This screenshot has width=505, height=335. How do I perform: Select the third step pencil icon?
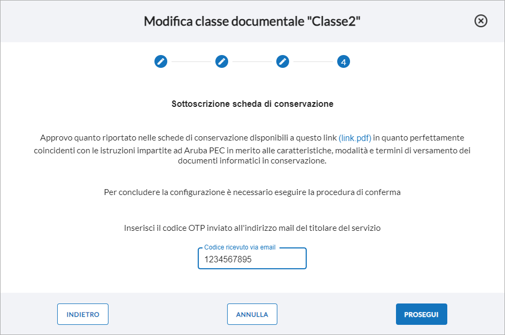pos(283,61)
